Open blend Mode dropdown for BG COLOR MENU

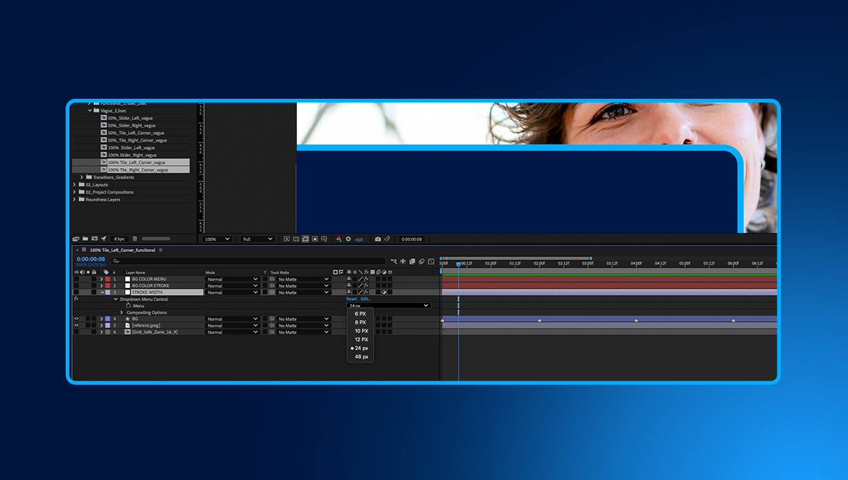[x=232, y=279]
